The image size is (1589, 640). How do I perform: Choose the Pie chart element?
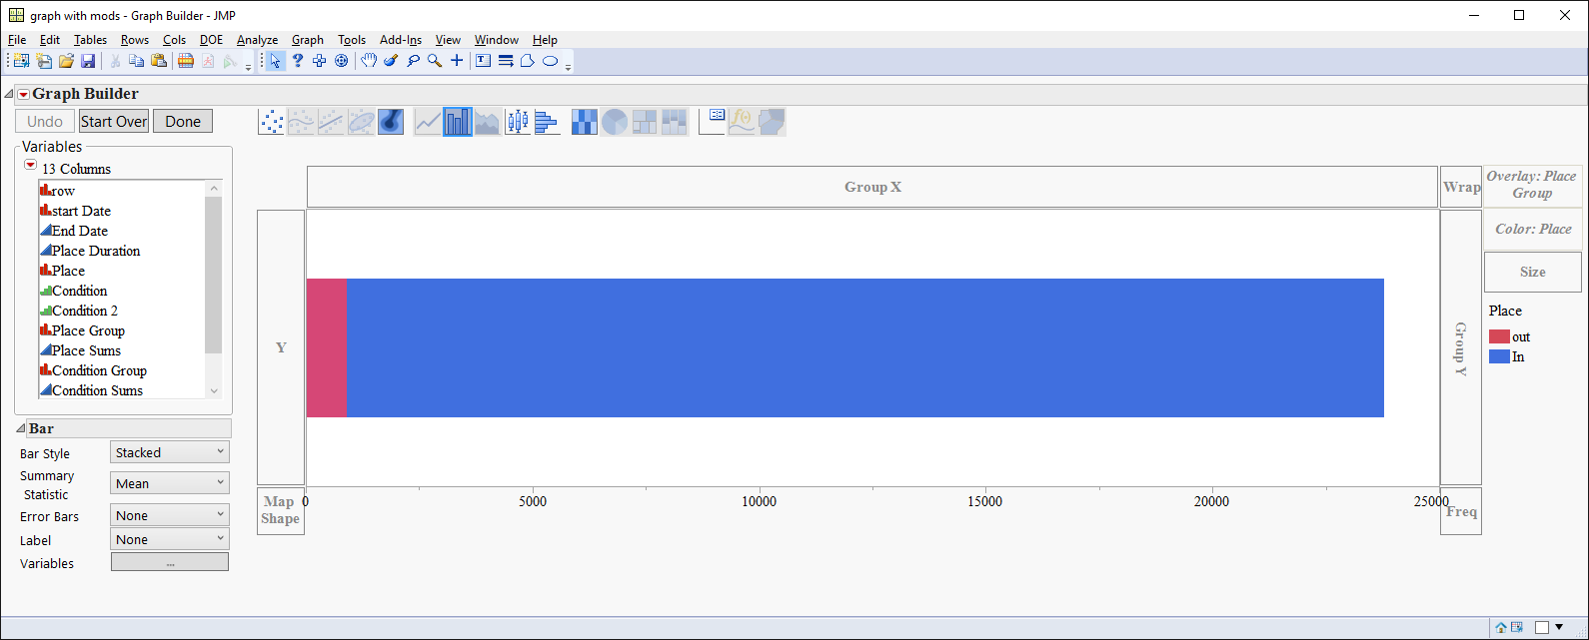[x=615, y=122]
